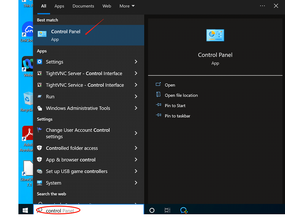
Task: Click the Open file location icon
Action: point(158,95)
